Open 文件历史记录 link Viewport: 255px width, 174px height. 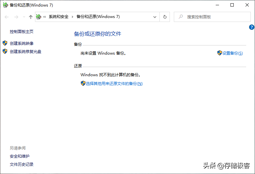tap(22, 165)
